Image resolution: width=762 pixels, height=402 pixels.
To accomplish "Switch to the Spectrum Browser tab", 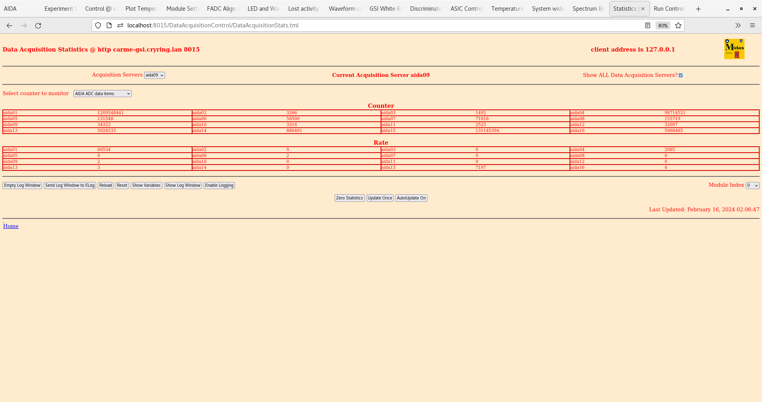I will (x=588, y=9).
